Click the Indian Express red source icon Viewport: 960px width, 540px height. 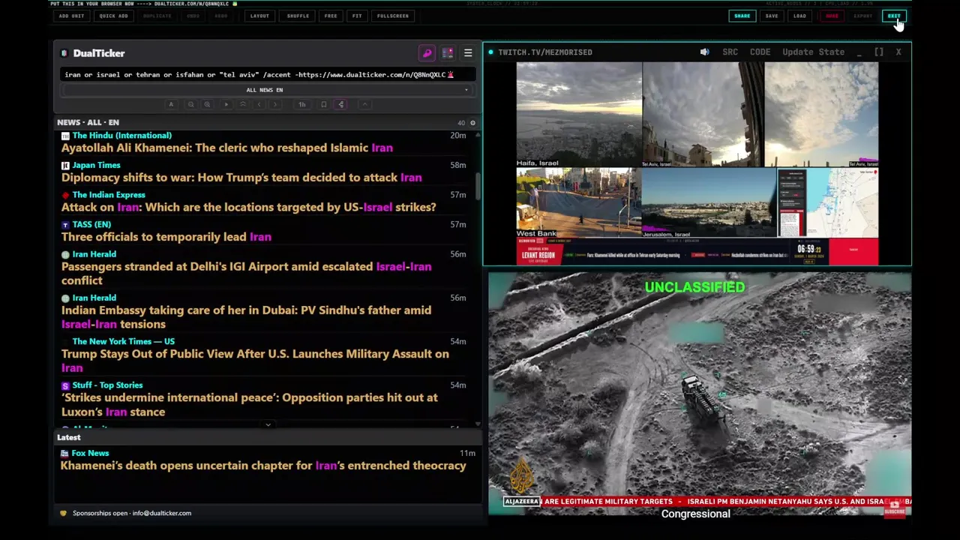tap(65, 195)
